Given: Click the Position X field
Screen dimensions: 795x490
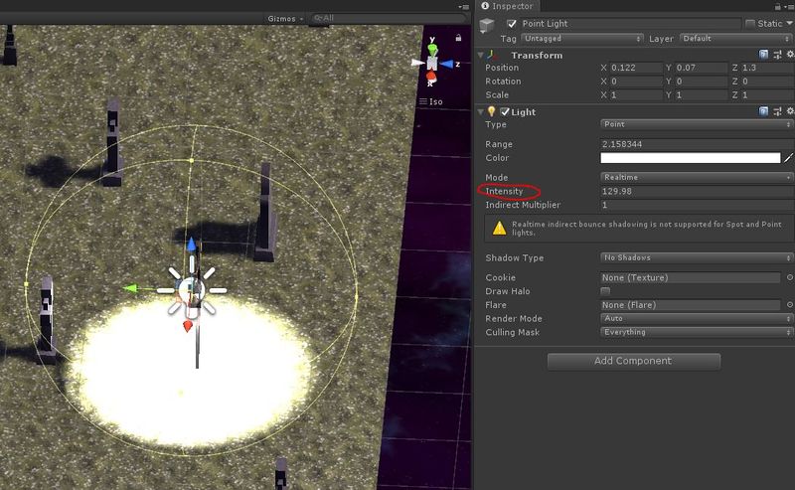Looking at the screenshot, I should [x=636, y=68].
